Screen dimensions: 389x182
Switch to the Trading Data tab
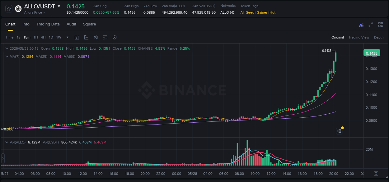(48, 24)
